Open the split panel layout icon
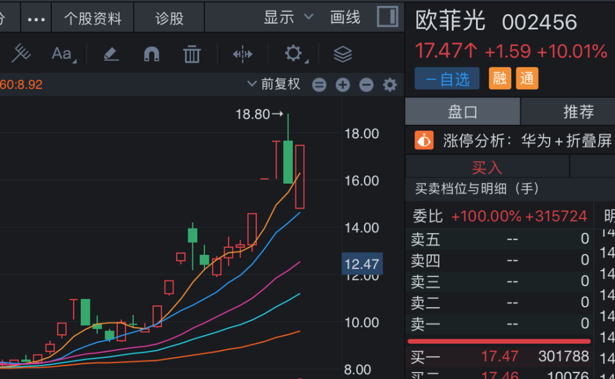The image size is (615, 379). tap(387, 17)
